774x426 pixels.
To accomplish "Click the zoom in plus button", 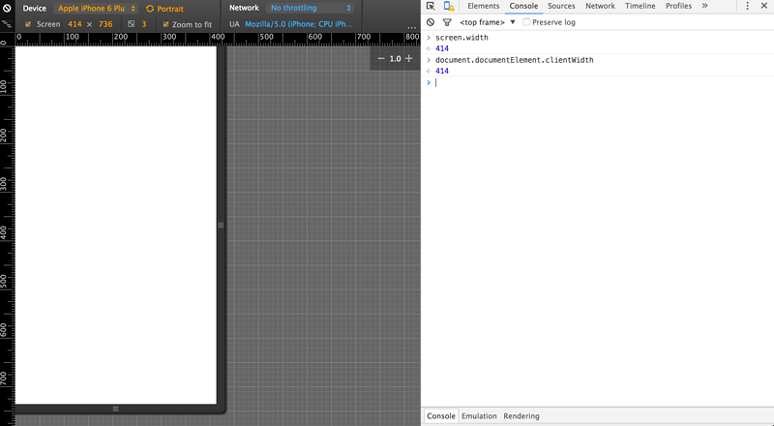I will pyautogui.click(x=408, y=58).
